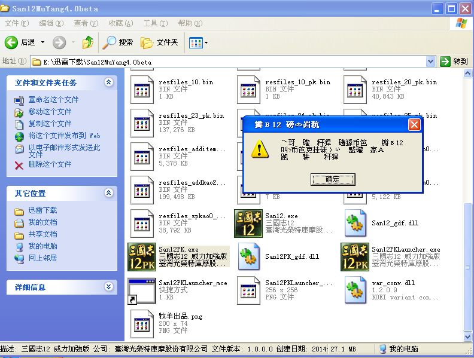The height and width of the screenshot is (358, 474).
Task: Expand the address bar dropdown arrow
Action: (430, 62)
